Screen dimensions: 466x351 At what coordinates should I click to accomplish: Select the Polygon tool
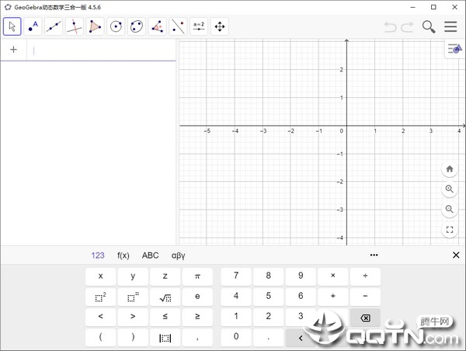pyautogui.click(x=95, y=26)
